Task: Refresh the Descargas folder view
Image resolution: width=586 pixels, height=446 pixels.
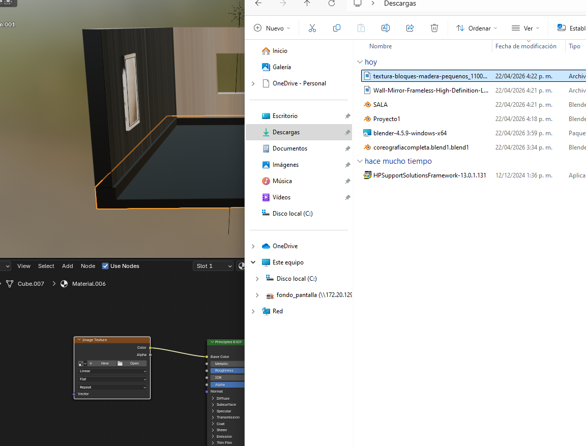Action: (x=332, y=4)
